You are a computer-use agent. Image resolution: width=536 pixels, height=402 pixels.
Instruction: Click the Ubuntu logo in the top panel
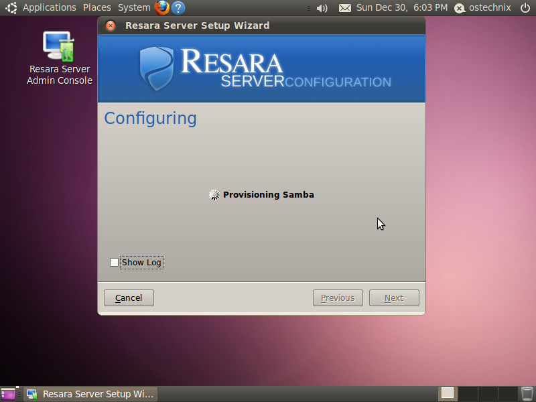click(x=11, y=7)
